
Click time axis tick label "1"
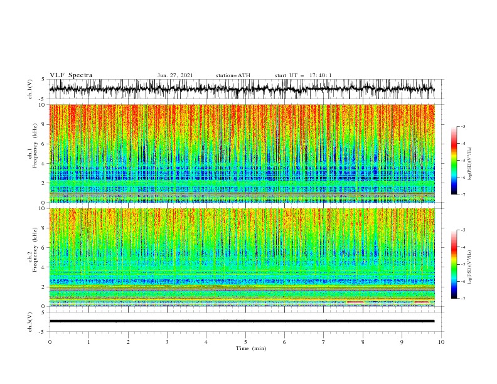click(88, 342)
